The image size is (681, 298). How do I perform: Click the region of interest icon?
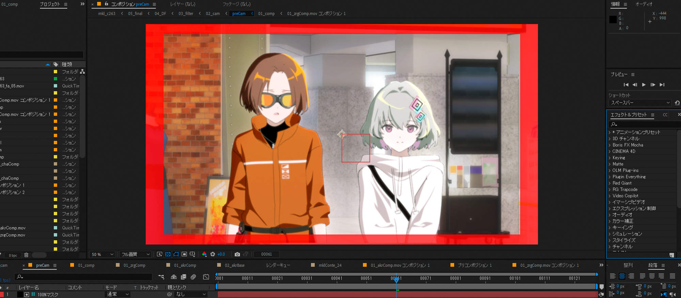pos(184,254)
